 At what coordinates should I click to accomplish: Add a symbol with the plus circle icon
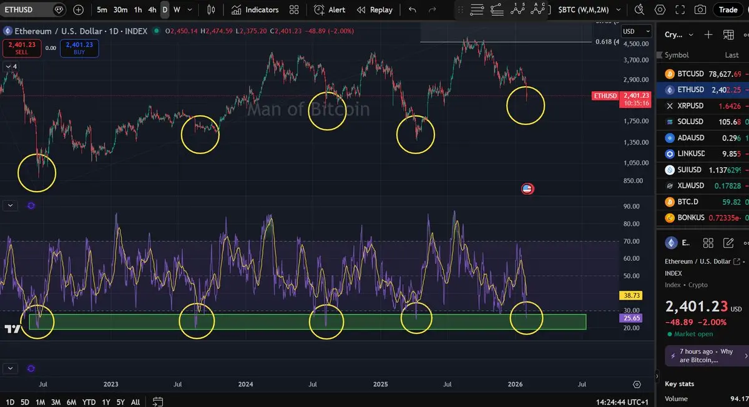78,10
